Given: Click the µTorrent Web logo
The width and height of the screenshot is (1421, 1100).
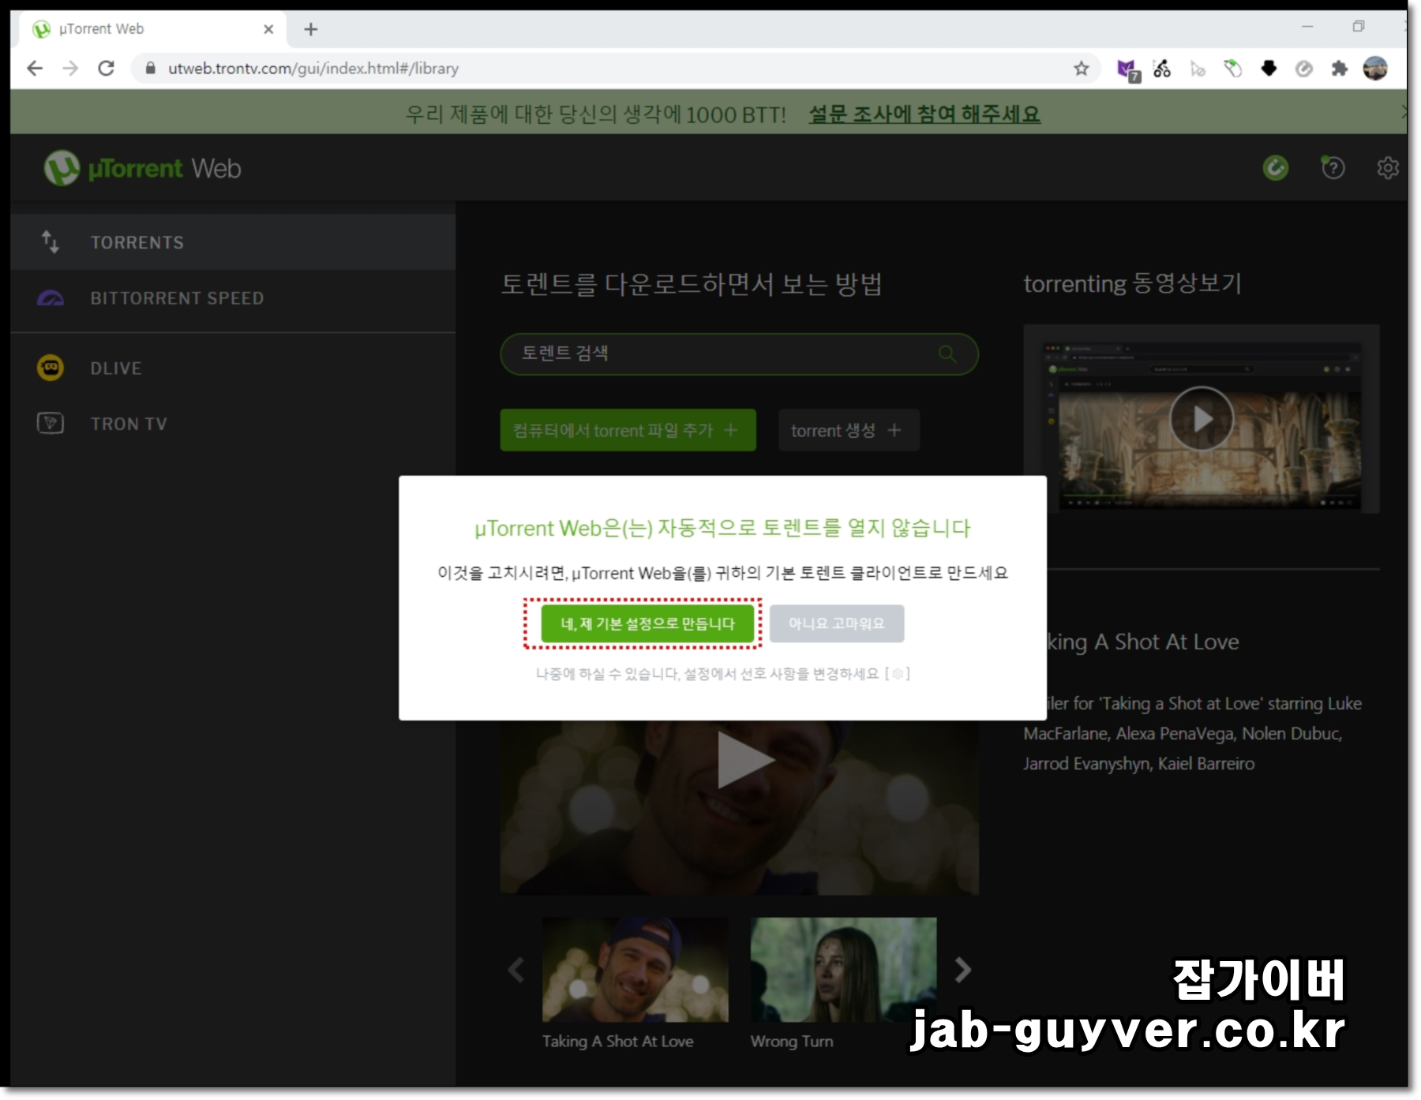Looking at the screenshot, I should pos(143,168).
